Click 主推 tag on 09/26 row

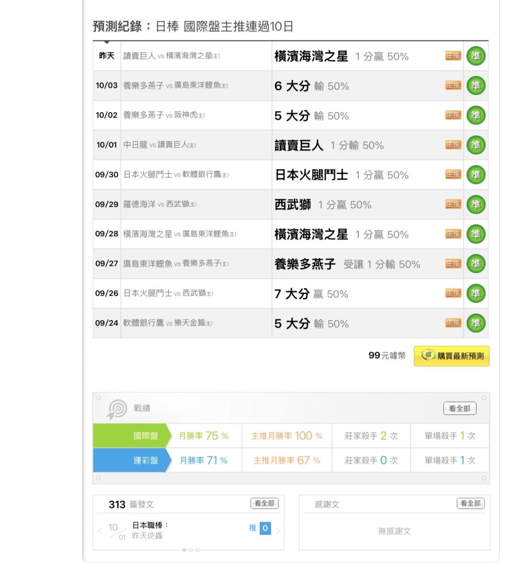coord(453,293)
